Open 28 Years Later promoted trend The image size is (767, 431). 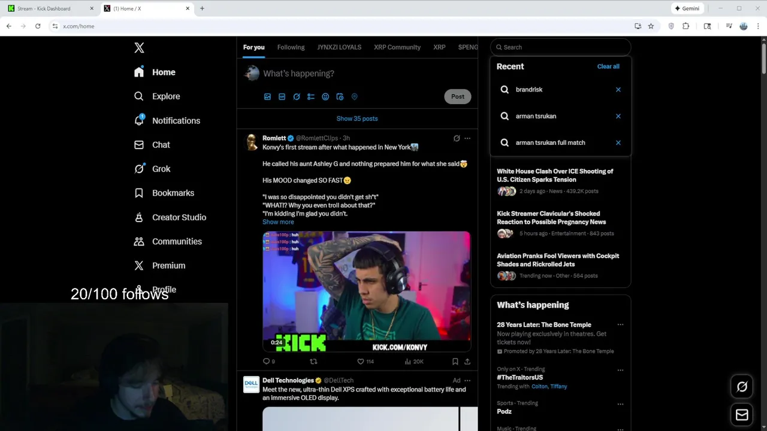[x=560, y=338]
